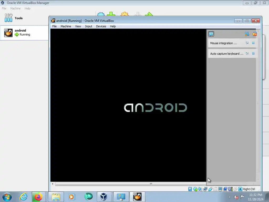Click the hard disk activity status icon
This screenshot has width=269, height=202.
(190, 189)
